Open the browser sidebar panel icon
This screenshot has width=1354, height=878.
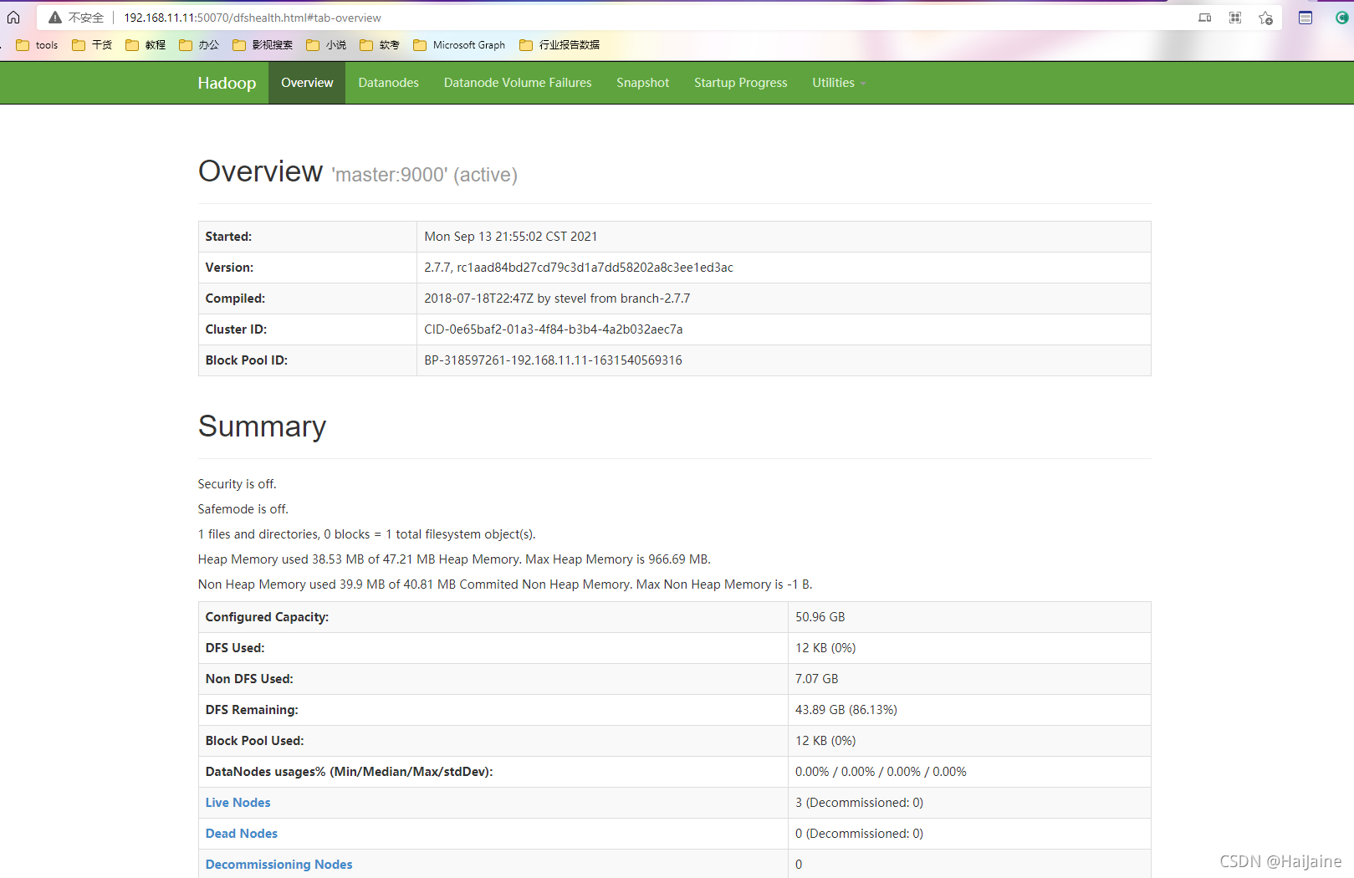tap(1305, 18)
